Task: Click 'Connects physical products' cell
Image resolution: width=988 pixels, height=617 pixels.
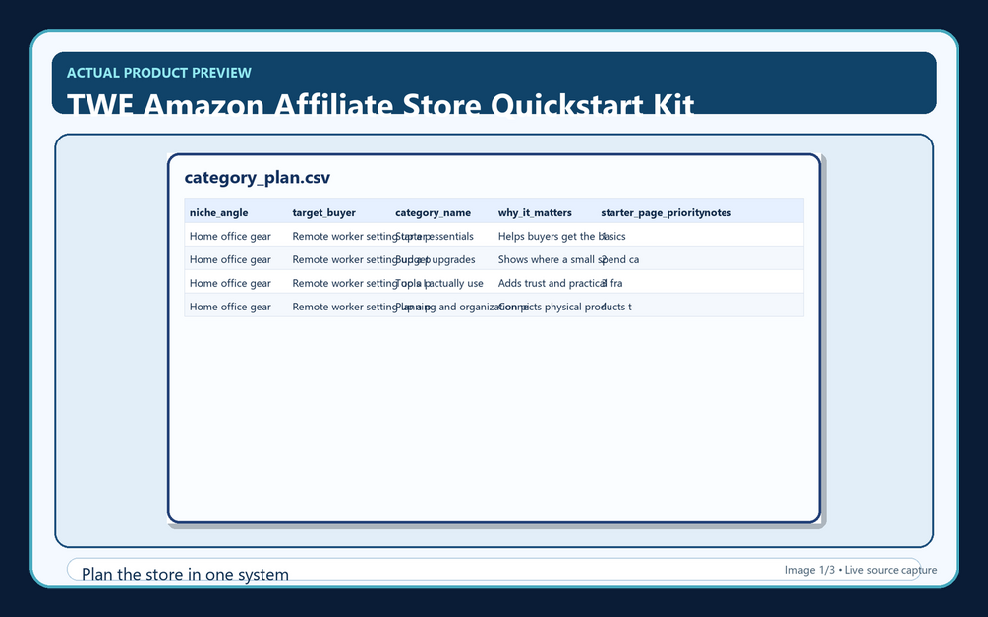Action: click(564, 307)
